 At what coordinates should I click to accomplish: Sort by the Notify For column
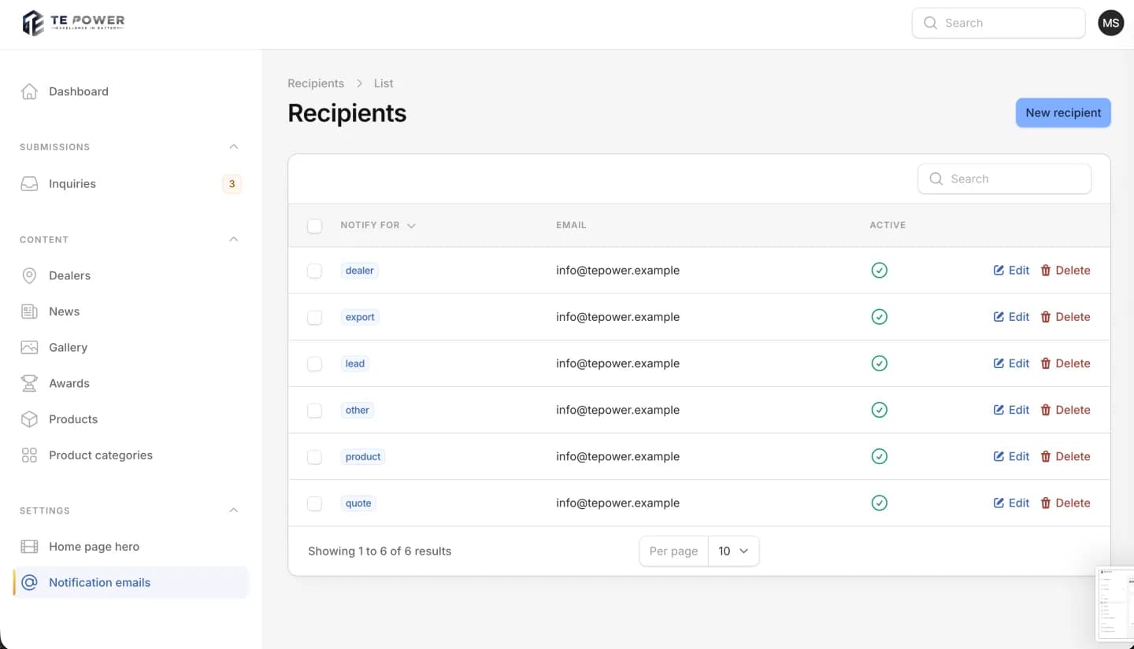coord(378,225)
